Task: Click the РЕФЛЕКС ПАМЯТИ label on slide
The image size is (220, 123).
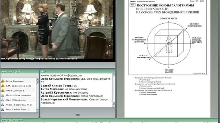Action: (169, 71)
